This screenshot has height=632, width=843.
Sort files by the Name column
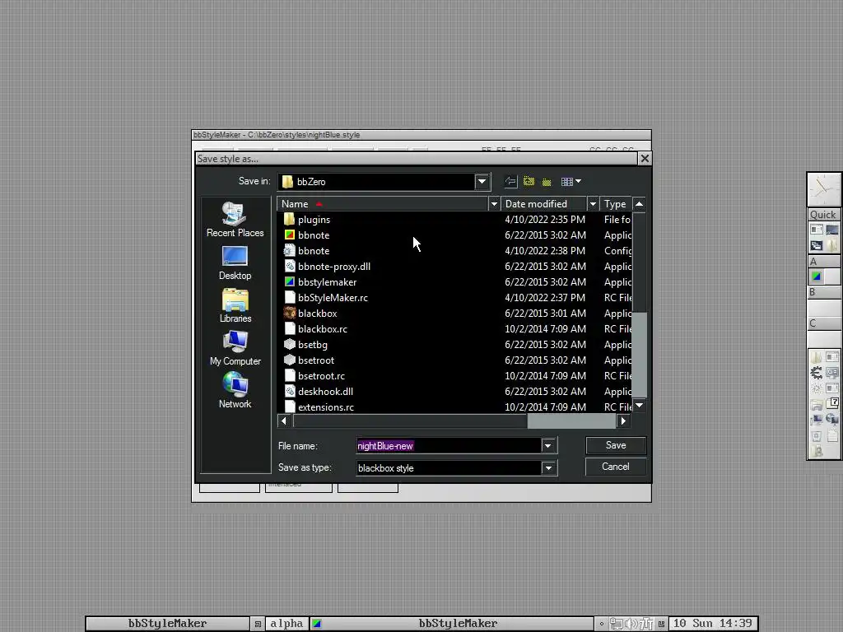(x=382, y=204)
